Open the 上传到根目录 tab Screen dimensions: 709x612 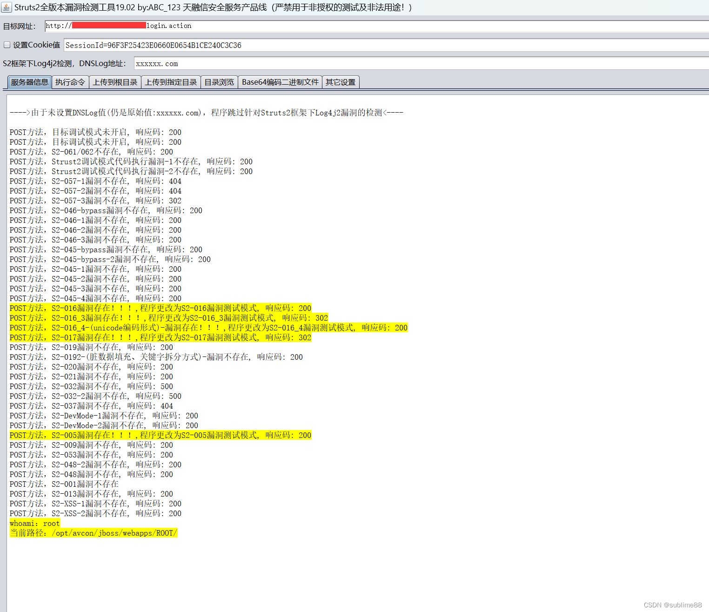click(x=115, y=82)
